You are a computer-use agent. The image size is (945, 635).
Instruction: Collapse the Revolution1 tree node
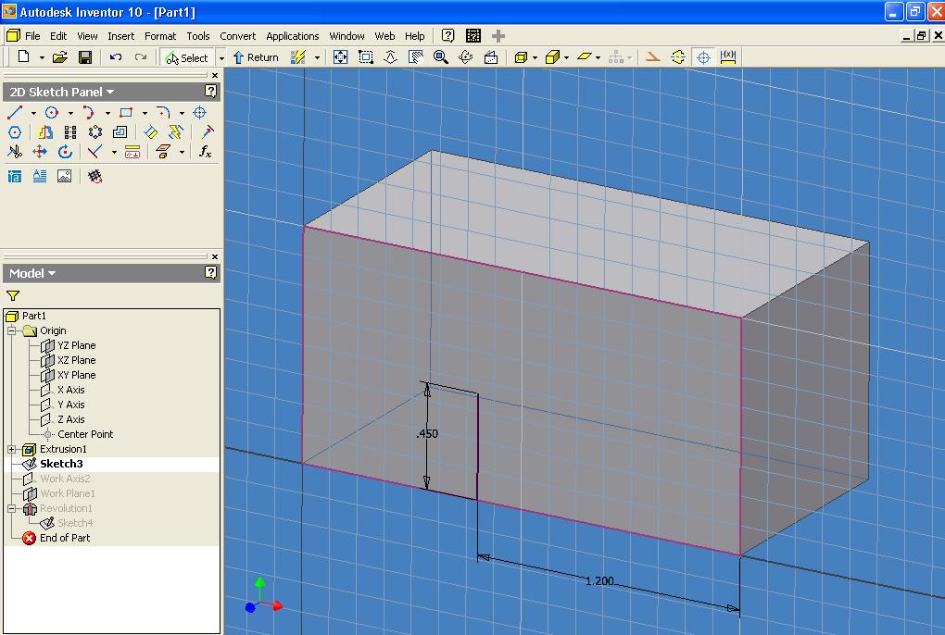[x=11, y=508]
